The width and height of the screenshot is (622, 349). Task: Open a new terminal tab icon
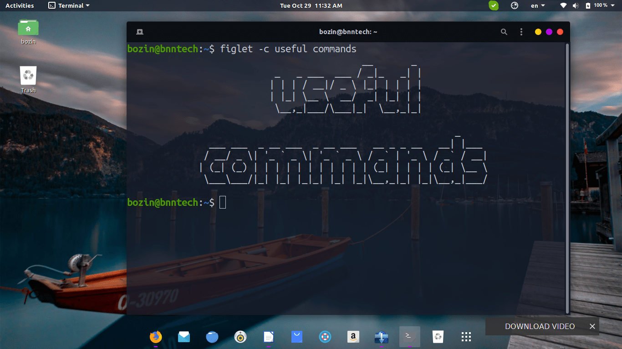pyautogui.click(x=139, y=32)
